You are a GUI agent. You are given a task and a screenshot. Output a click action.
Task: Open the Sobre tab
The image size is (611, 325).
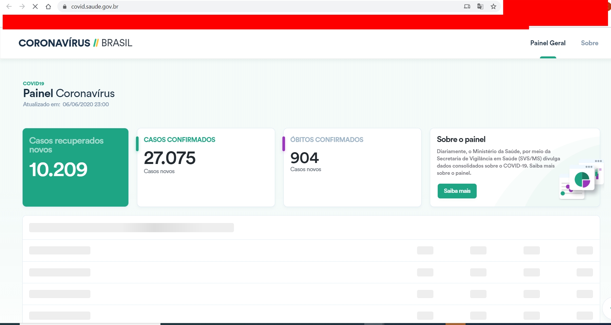click(x=589, y=43)
